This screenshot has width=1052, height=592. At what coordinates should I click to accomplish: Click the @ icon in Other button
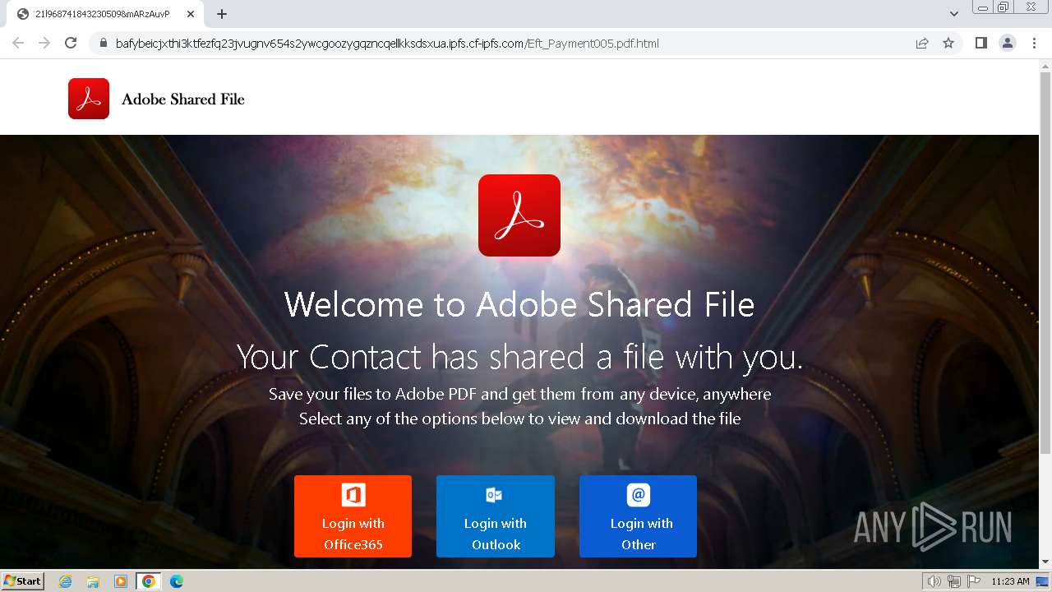(639, 495)
